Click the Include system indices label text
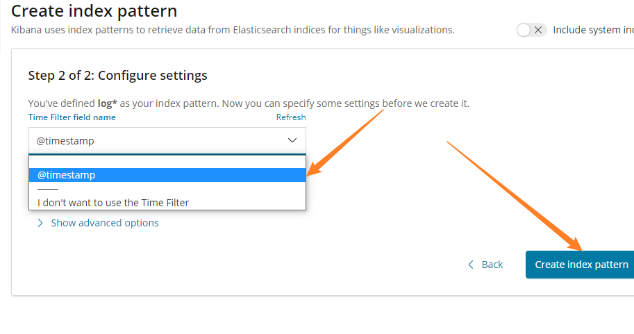 [x=592, y=30]
